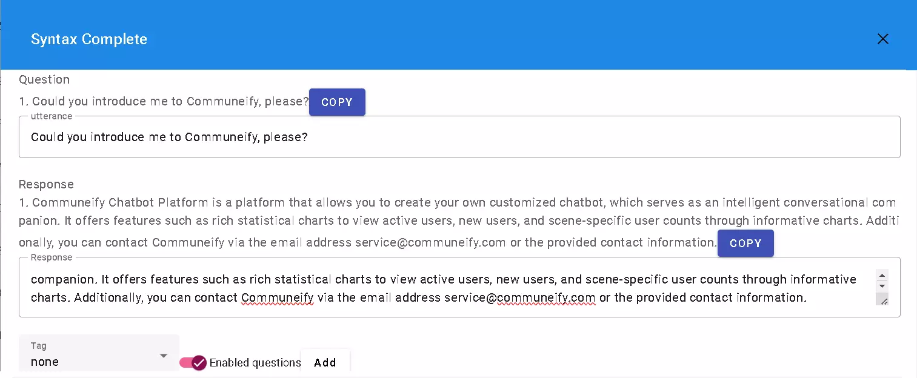Toggle the Enabled questions switch
This screenshot has height=378, width=917.
[194, 363]
